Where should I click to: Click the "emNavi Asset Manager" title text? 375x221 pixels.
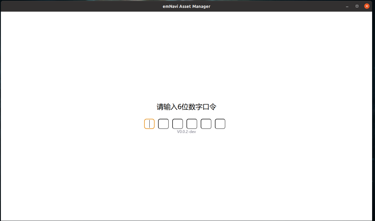(186, 6)
